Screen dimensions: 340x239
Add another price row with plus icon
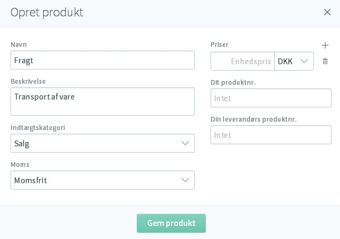coord(325,45)
